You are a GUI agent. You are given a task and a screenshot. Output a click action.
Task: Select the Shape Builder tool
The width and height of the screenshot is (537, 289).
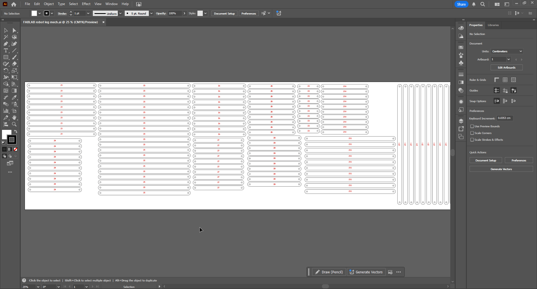click(x=6, y=84)
